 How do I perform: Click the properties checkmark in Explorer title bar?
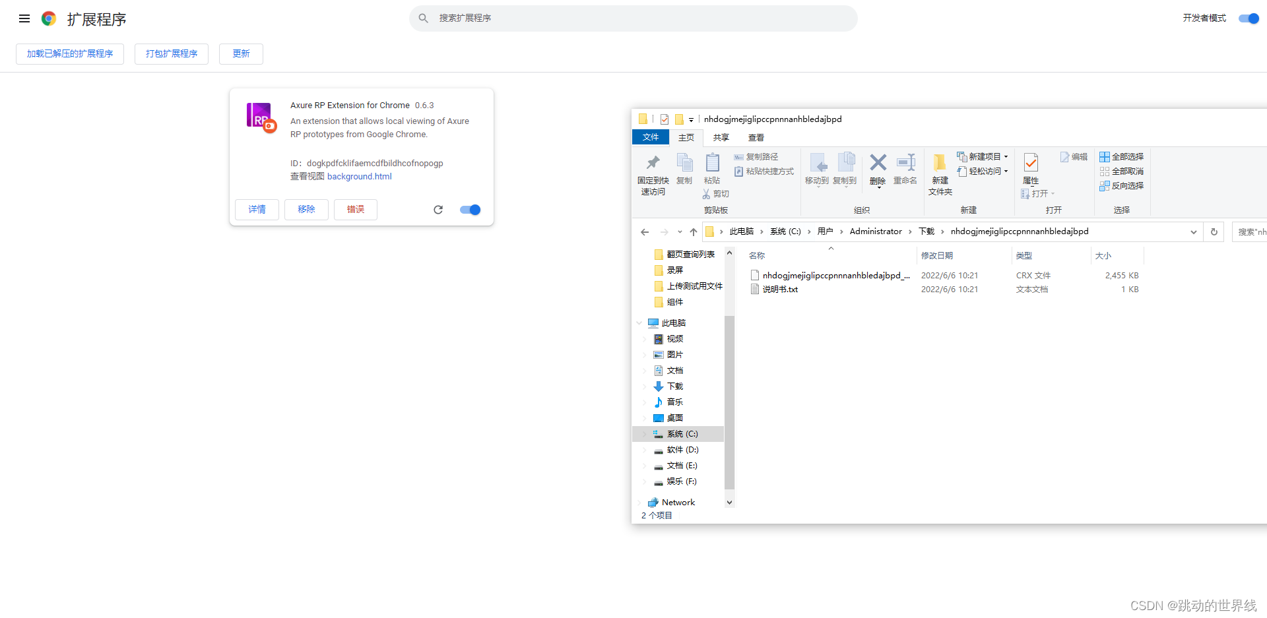point(665,119)
